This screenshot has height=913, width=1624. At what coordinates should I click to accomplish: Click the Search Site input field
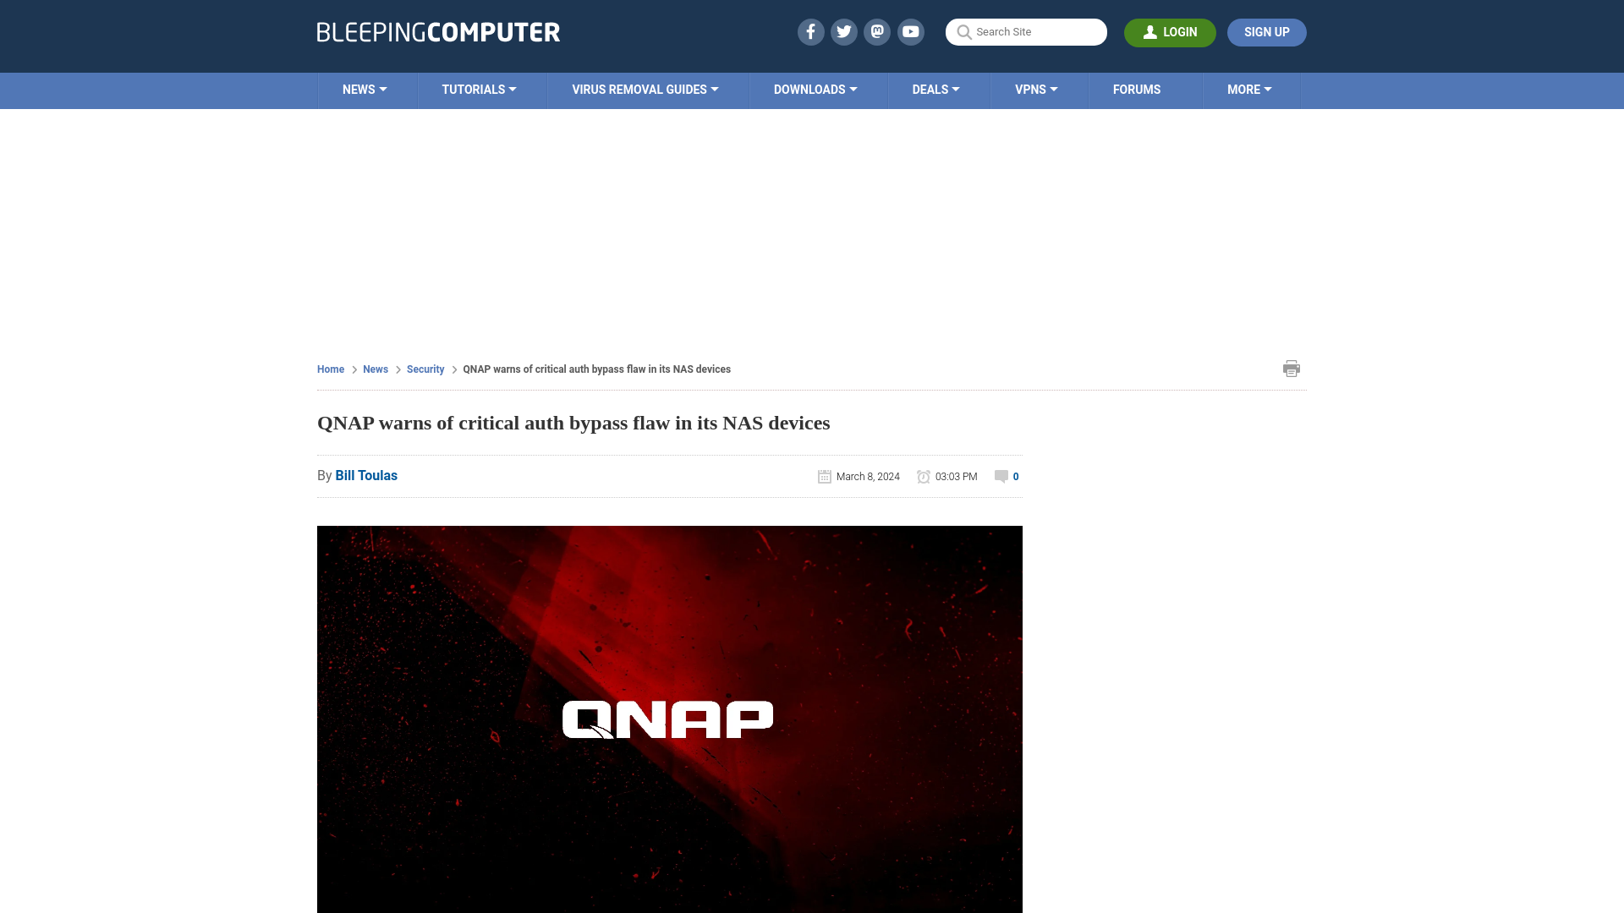(x=1026, y=32)
